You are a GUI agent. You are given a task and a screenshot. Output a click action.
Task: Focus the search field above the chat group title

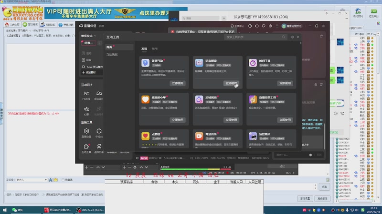tap(201, 18)
